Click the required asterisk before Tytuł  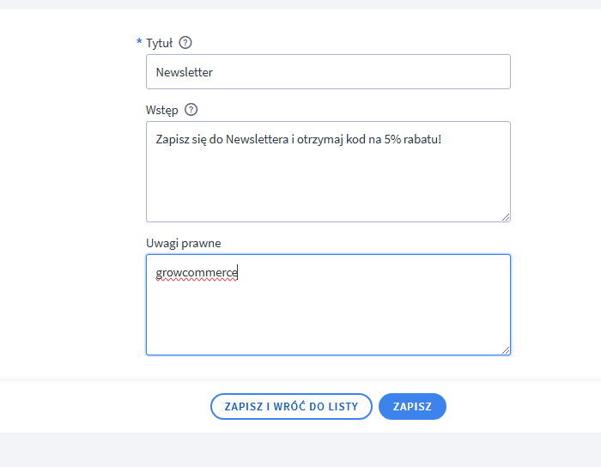click(x=139, y=43)
